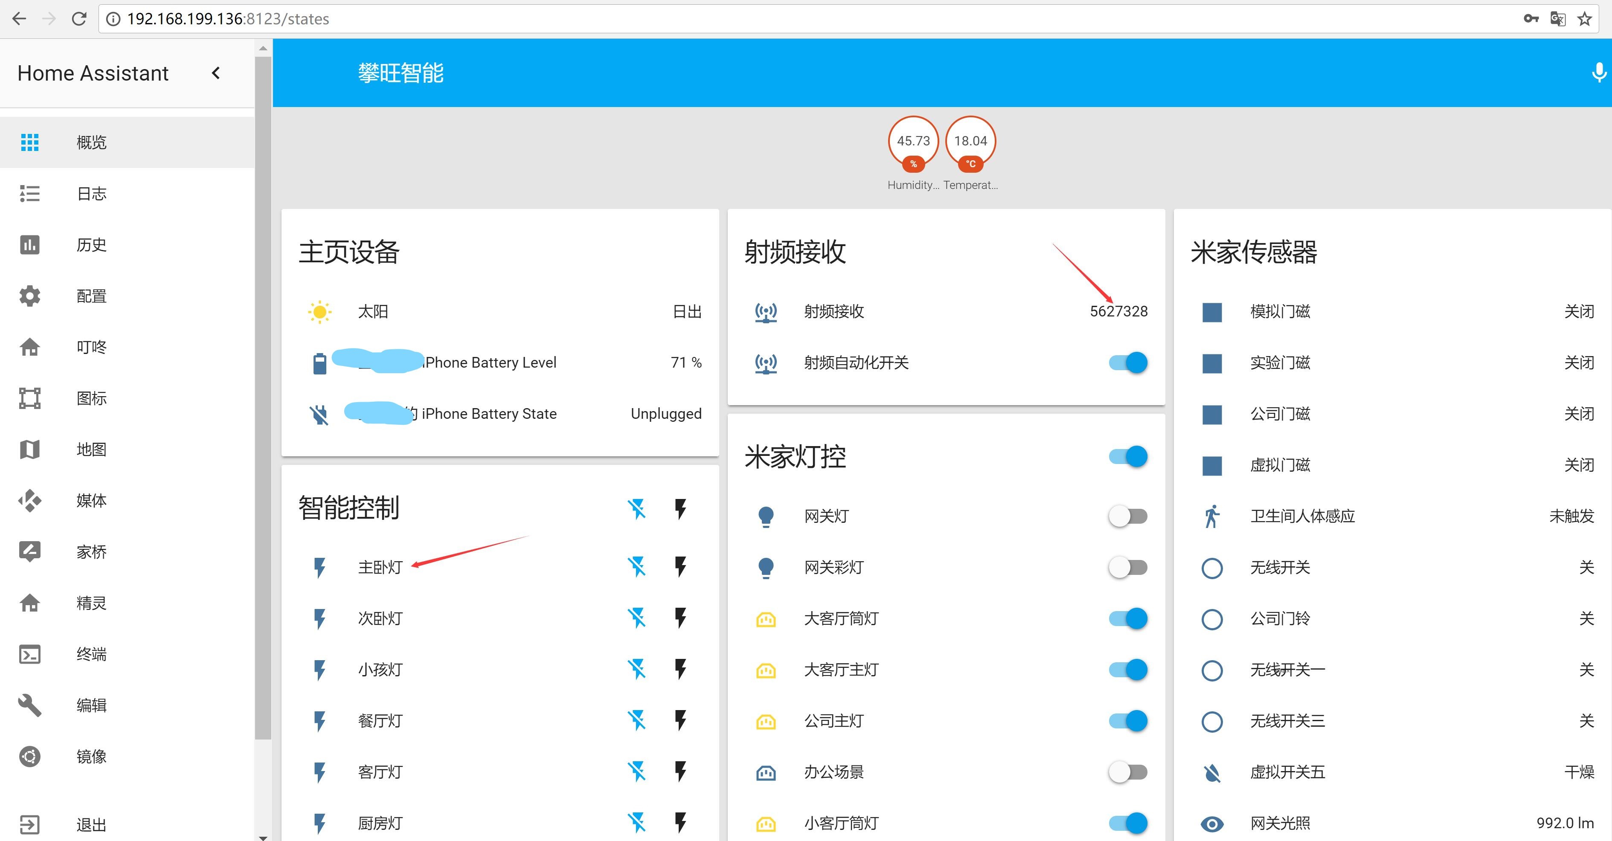The height and width of the screenshot is (841, 1612).
Task: Click the 图标 frame icon in sidebar
Action: click(x=29, y=398)
